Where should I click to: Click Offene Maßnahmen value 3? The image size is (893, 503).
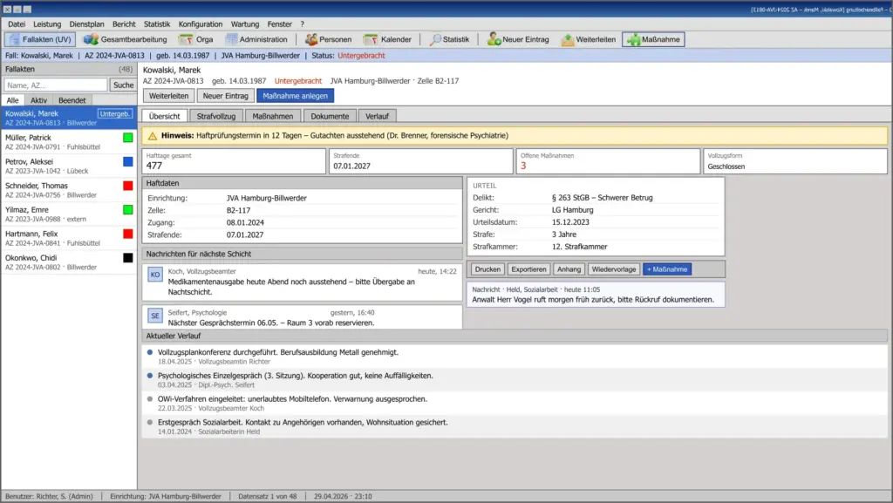click(x=523, y=166)
